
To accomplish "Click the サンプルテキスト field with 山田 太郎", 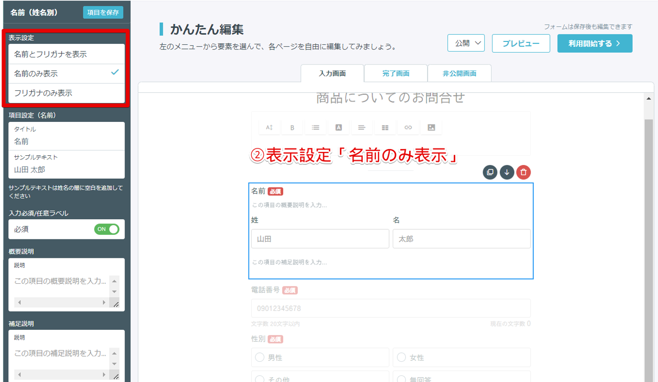I will (66, 165).
